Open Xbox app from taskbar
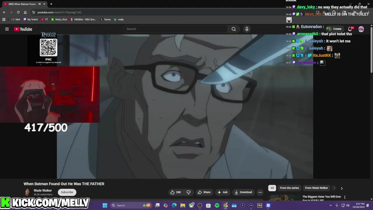The width and height of the screenshot is (373, 210). pos(191,206)
